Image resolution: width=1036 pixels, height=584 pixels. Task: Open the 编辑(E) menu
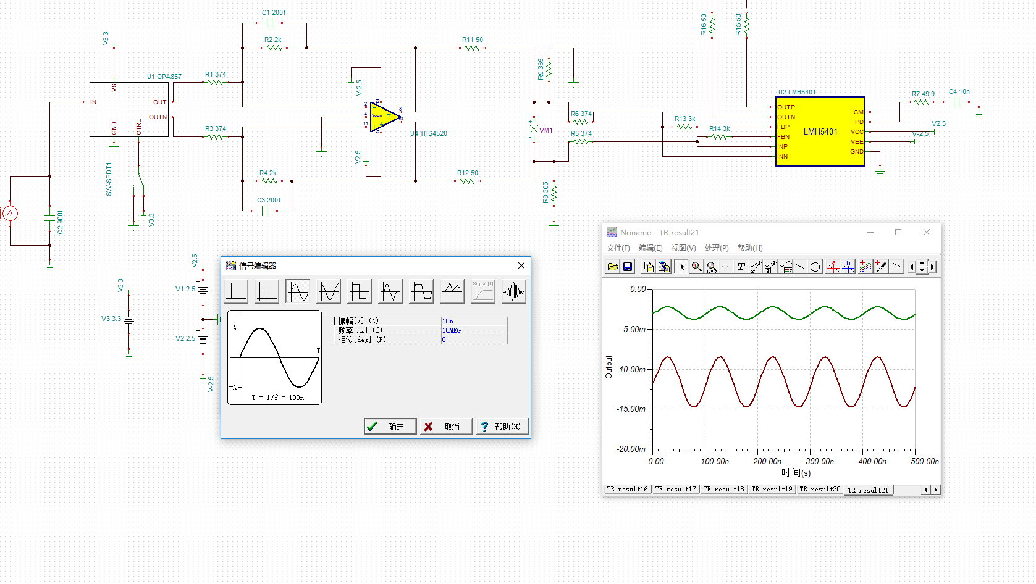tap(651, 248)
